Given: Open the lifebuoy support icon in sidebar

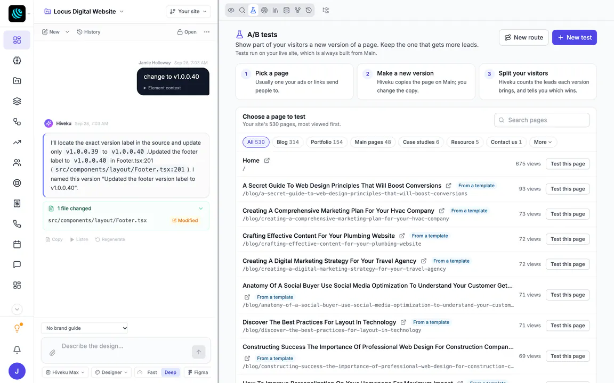Looking at the screenshot, I should (x=17, y=183).
